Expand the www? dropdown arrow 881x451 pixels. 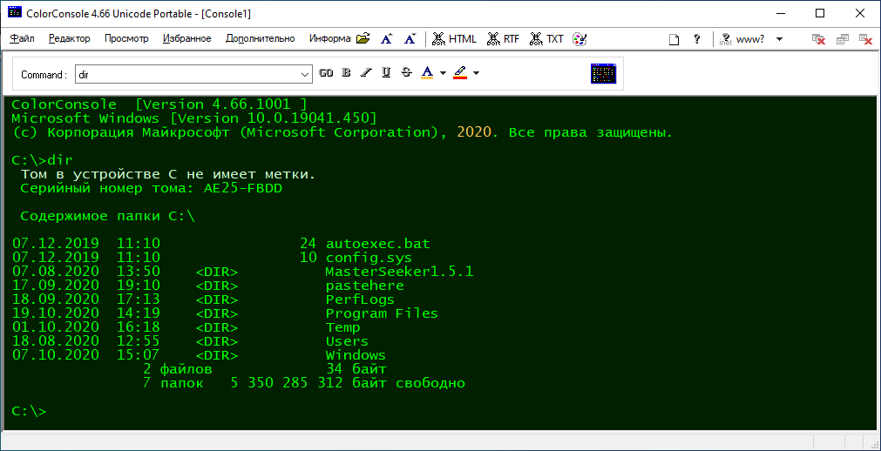[779, 39]
